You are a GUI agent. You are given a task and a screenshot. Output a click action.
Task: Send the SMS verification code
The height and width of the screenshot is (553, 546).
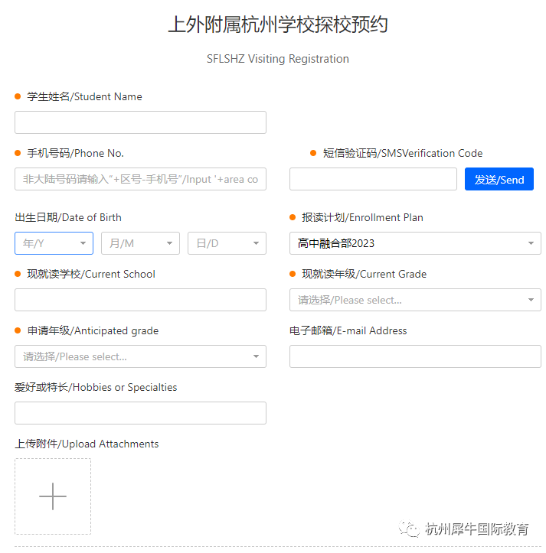click(499, 179)
